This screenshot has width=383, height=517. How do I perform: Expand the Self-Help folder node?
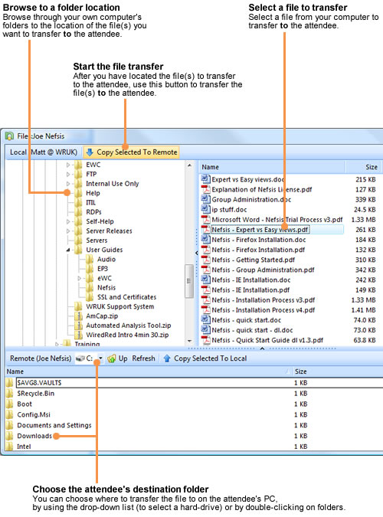point(68,221)
